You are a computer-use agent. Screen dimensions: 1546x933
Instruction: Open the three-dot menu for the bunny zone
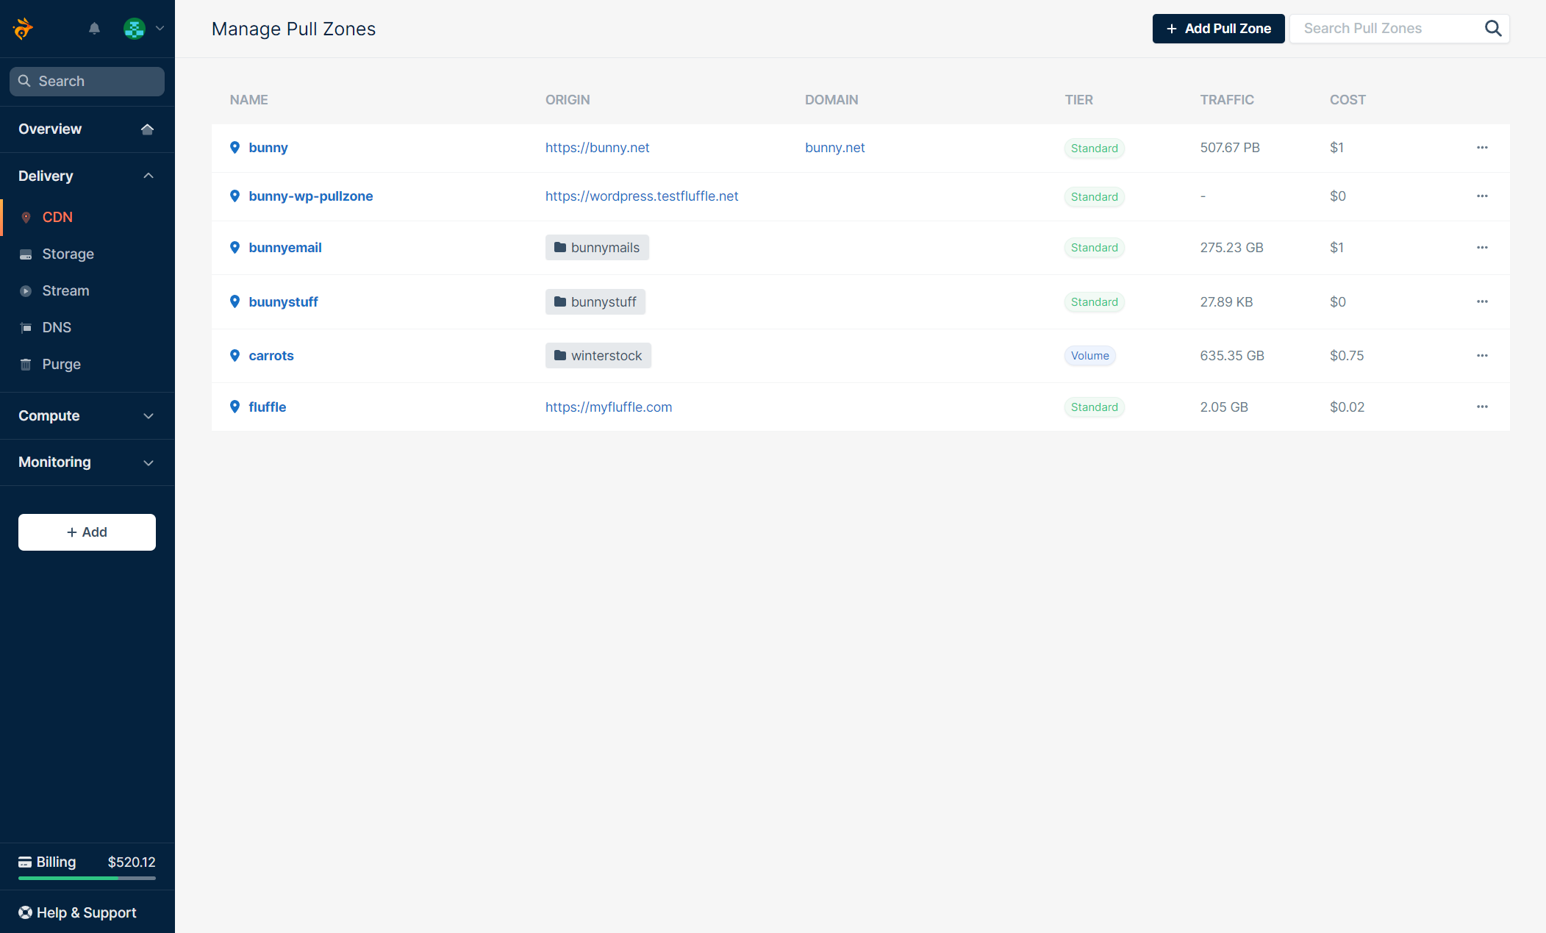click(1482, 148)
